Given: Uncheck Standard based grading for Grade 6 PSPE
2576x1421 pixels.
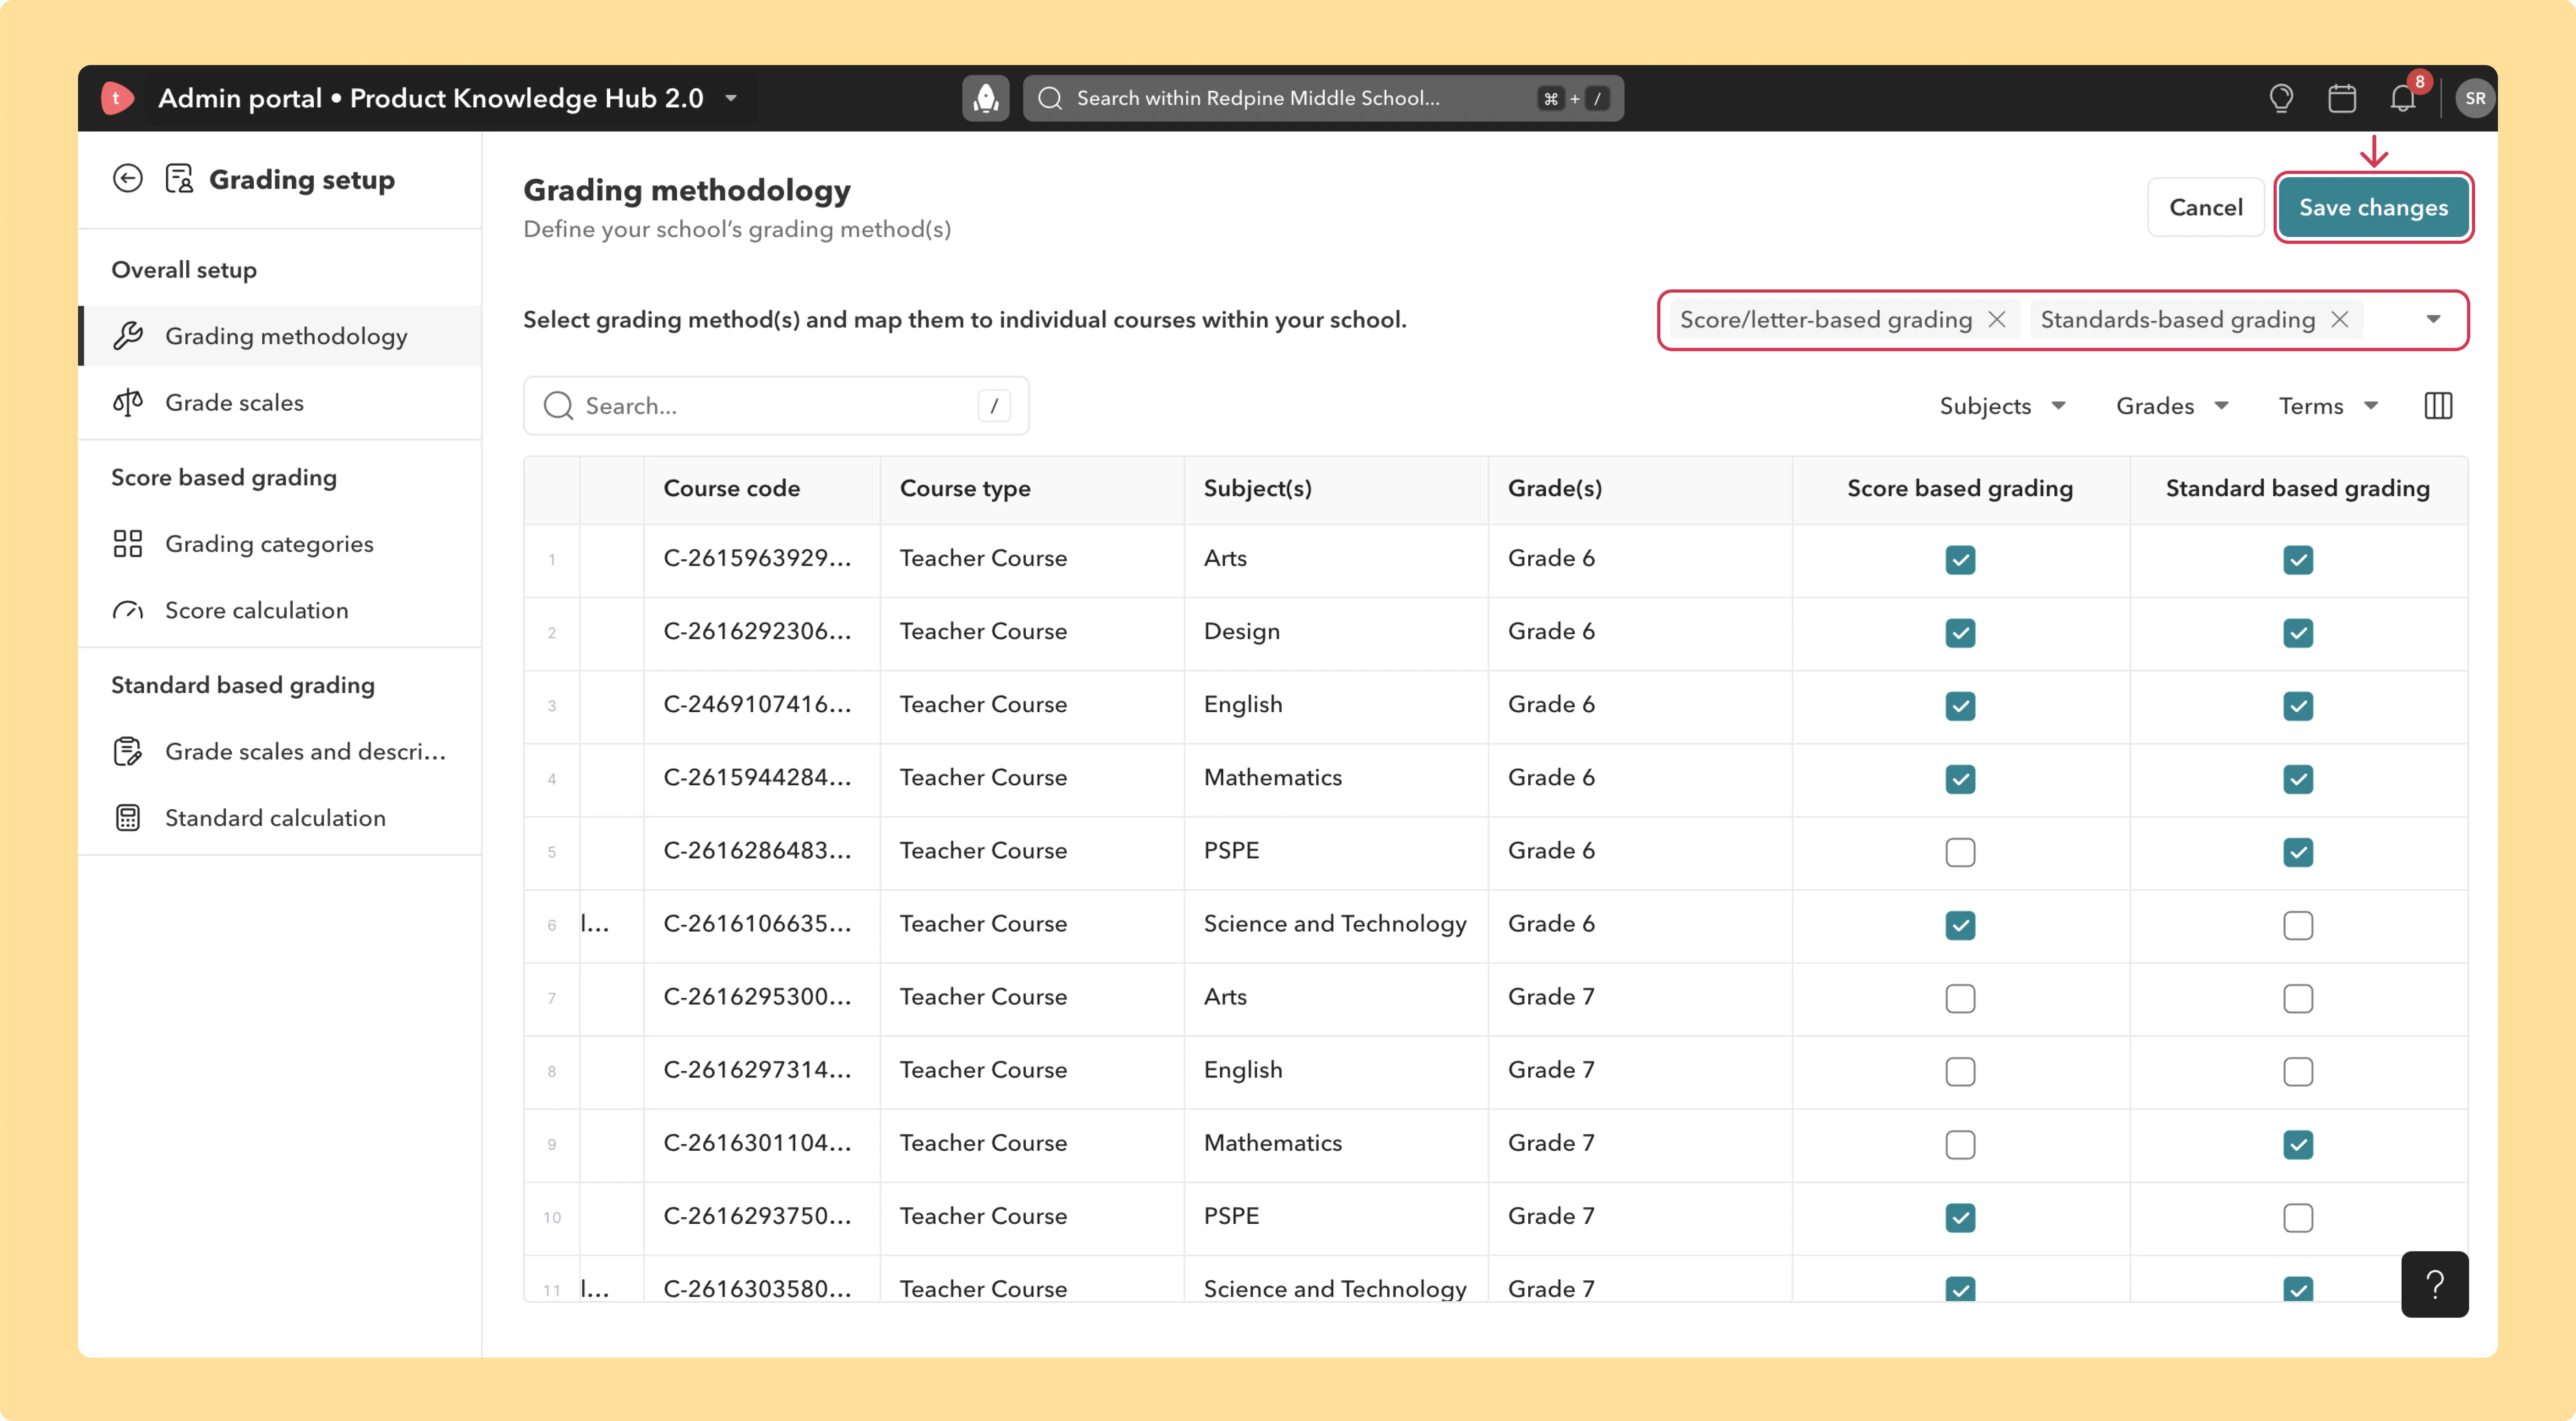Looking at the screenshot, I should (2298, 852).
